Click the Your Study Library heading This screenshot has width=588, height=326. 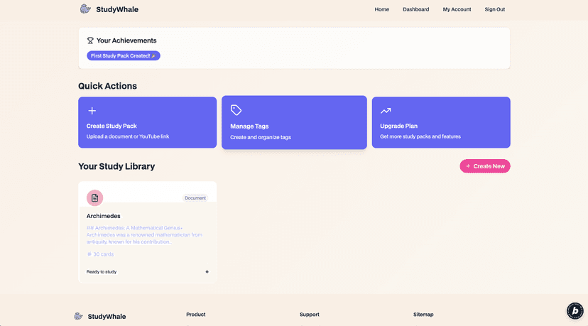116,166
